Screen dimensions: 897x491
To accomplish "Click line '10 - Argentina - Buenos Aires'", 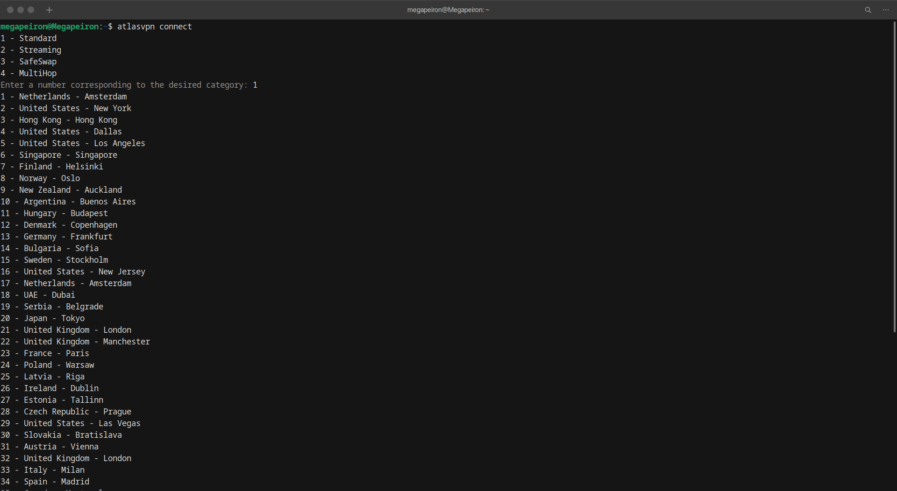I will point(68,202).
